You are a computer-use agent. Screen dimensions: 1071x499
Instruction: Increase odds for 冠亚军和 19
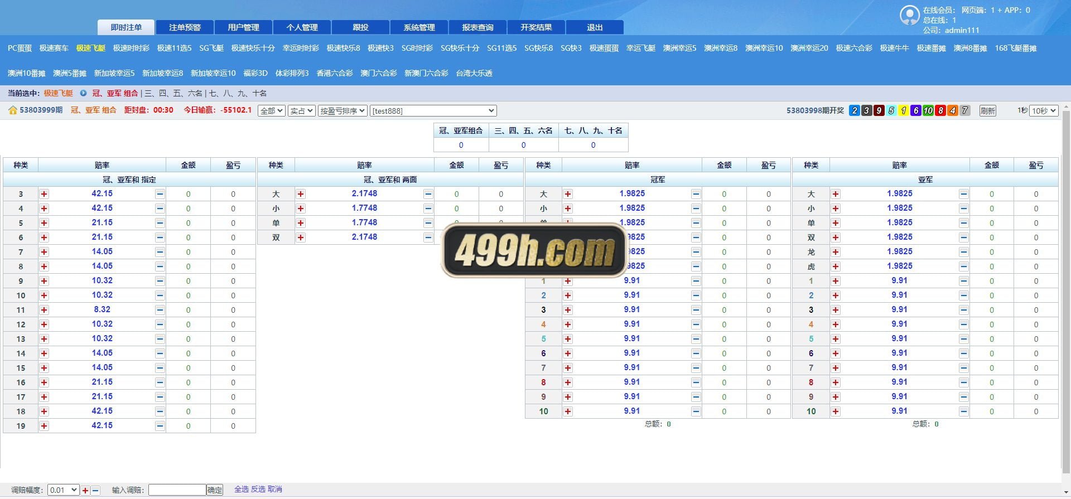[x=44, y=426]
